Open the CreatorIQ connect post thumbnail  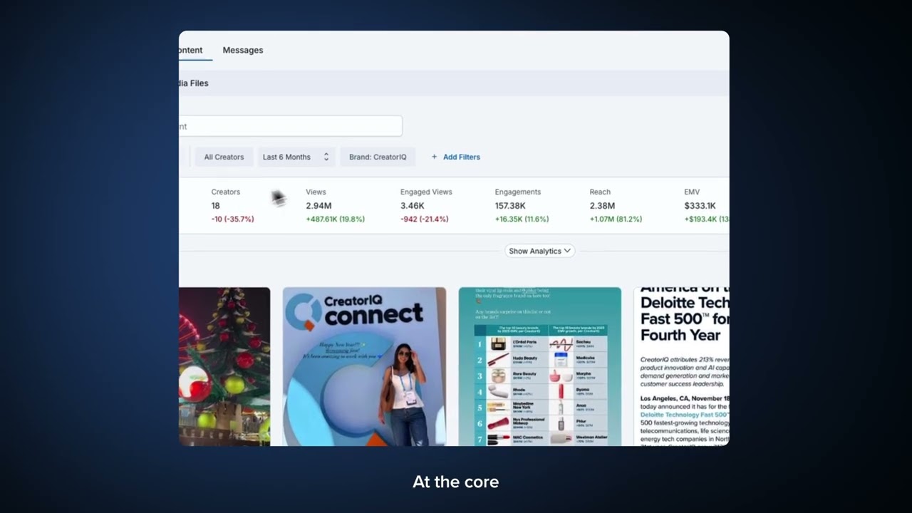point(364,367)
